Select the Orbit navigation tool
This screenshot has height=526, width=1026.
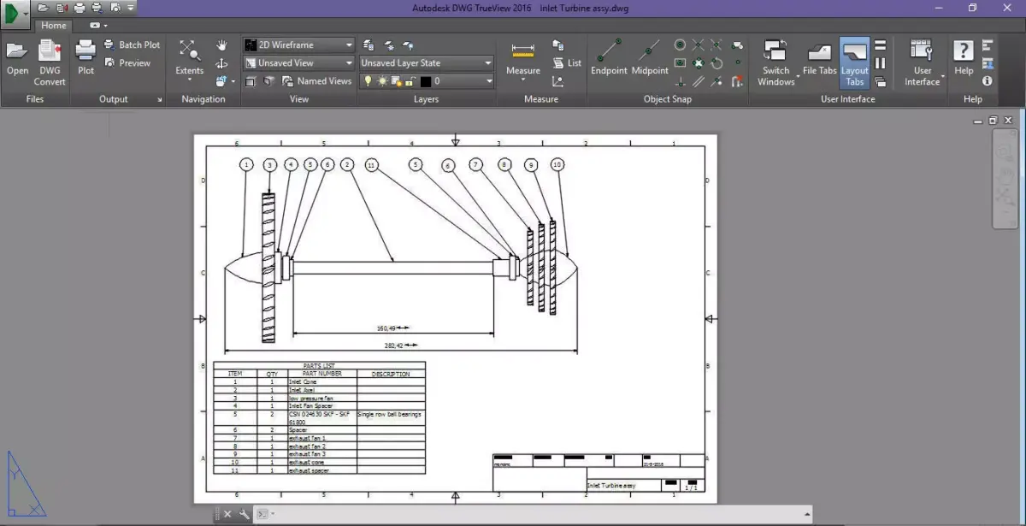221,63
